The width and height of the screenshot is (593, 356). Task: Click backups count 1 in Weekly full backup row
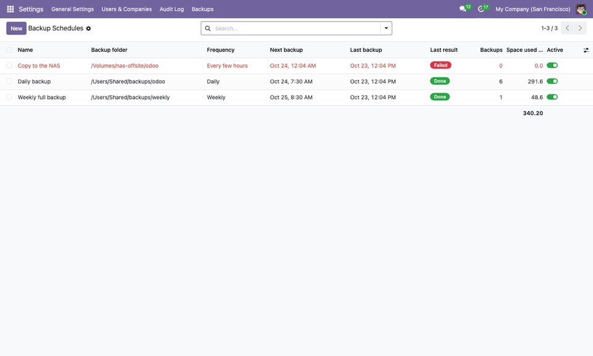pos(501,97)
